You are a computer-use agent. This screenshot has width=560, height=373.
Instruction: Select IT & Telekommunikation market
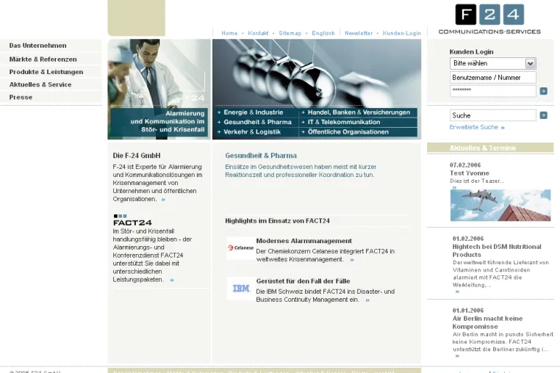coord(344,122)
